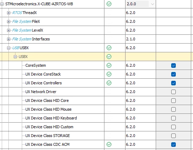The width and height of the screenshot is (193, 150).
Task: Enable UX Device Class HID Custom checkbox
Action: pos(173,127)
